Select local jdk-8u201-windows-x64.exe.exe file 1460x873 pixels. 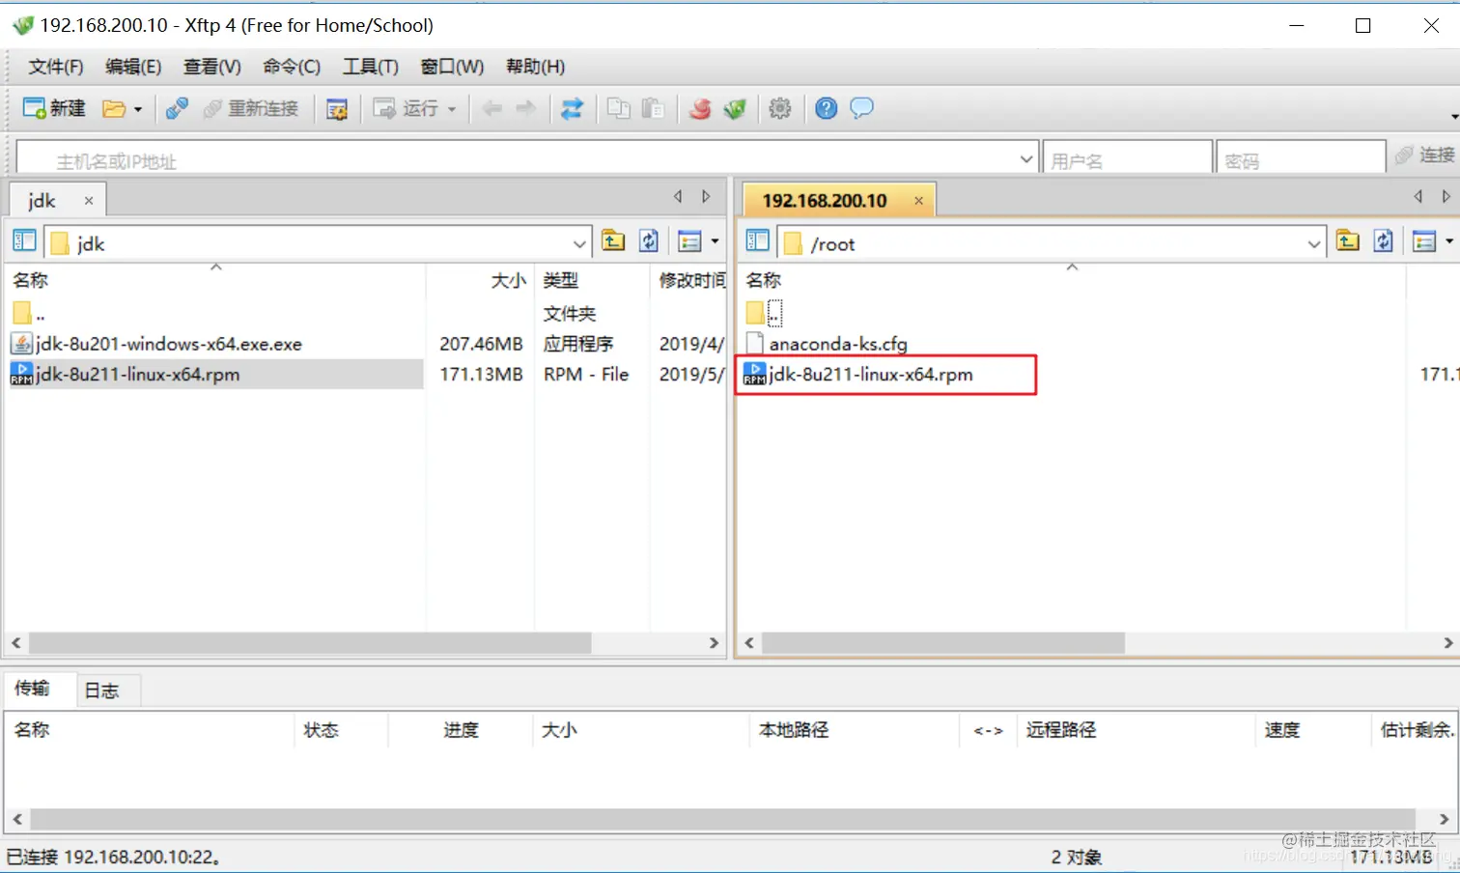tap(156, 344)
